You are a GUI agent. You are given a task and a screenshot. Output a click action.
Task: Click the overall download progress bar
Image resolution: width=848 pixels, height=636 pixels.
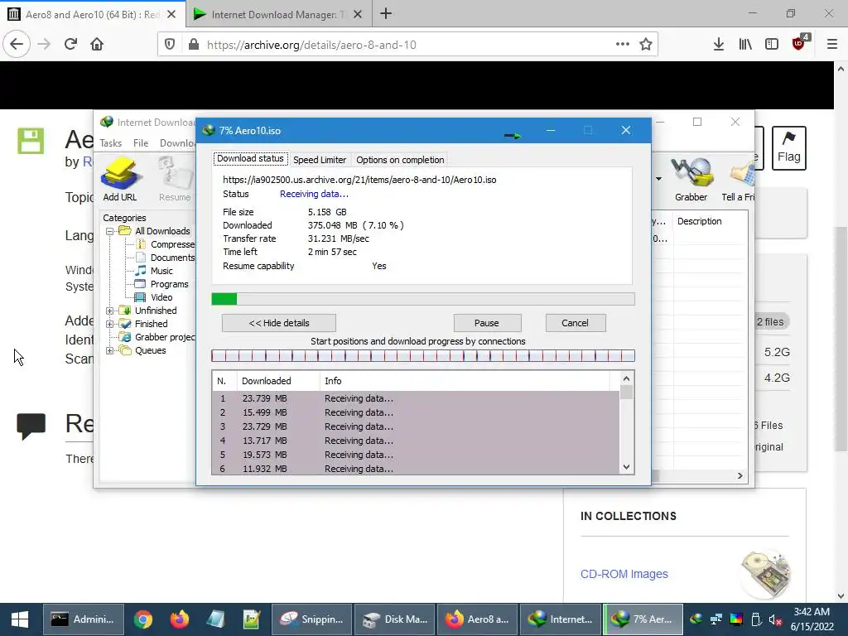pyautogui.click(x=423, y=299)
